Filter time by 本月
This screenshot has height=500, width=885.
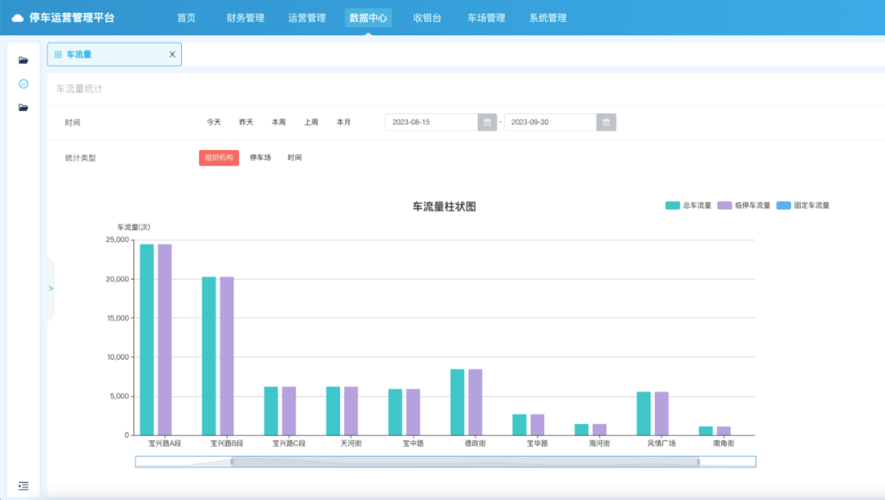(343, 122)
